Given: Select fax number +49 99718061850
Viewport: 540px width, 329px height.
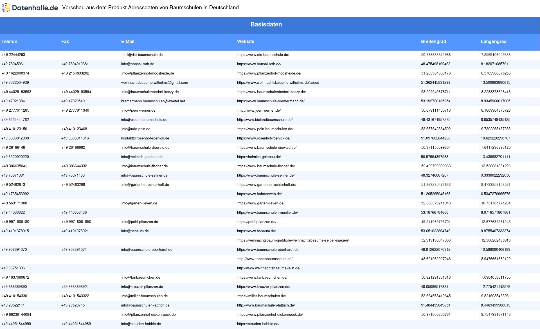Looking at the screenshot, I should coord(76,222).
